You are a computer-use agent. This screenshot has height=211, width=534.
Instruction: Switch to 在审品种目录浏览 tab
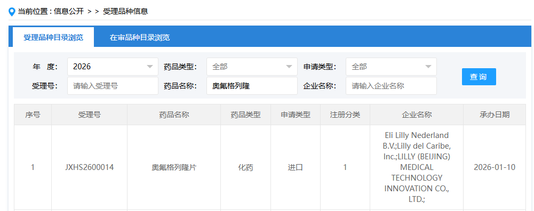140,37
